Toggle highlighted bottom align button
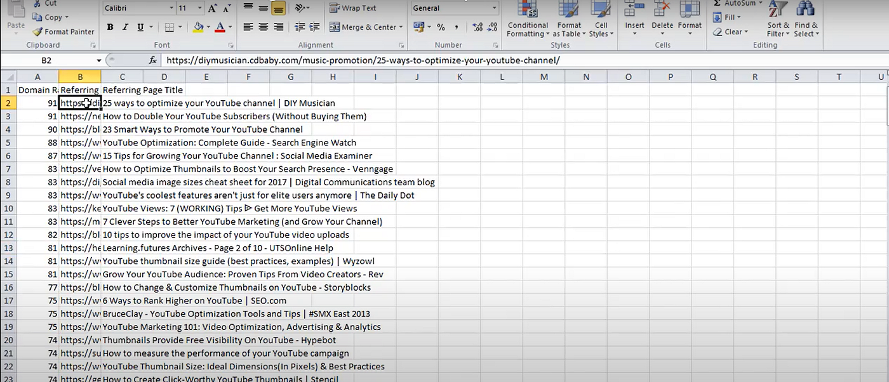This screenshot has height=382, width=889. [278, 8]
